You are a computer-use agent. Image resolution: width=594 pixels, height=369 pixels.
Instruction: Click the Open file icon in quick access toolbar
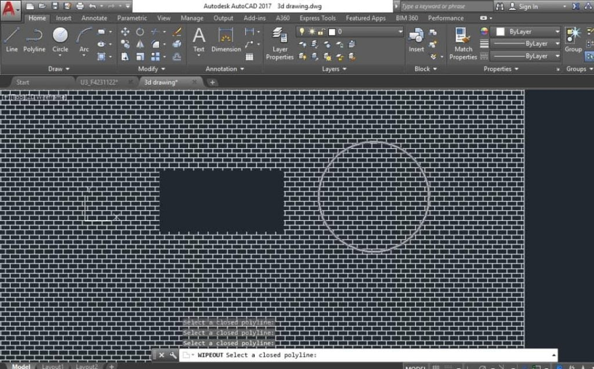(42, 6)
